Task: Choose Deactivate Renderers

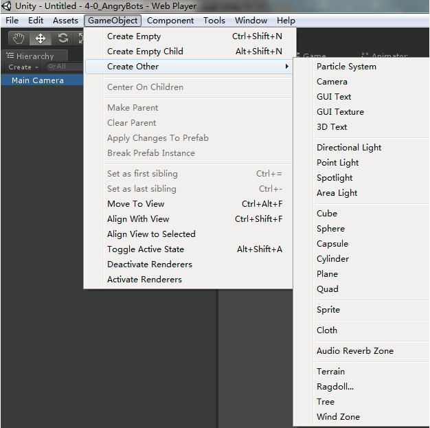Action: (x=189, y=264)
